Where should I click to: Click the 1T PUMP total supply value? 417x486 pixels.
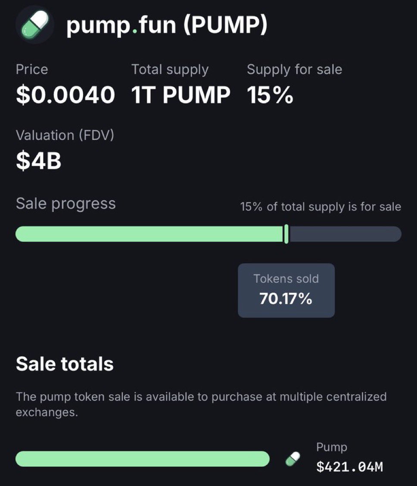pyautogui.click(x=180, y=95)
